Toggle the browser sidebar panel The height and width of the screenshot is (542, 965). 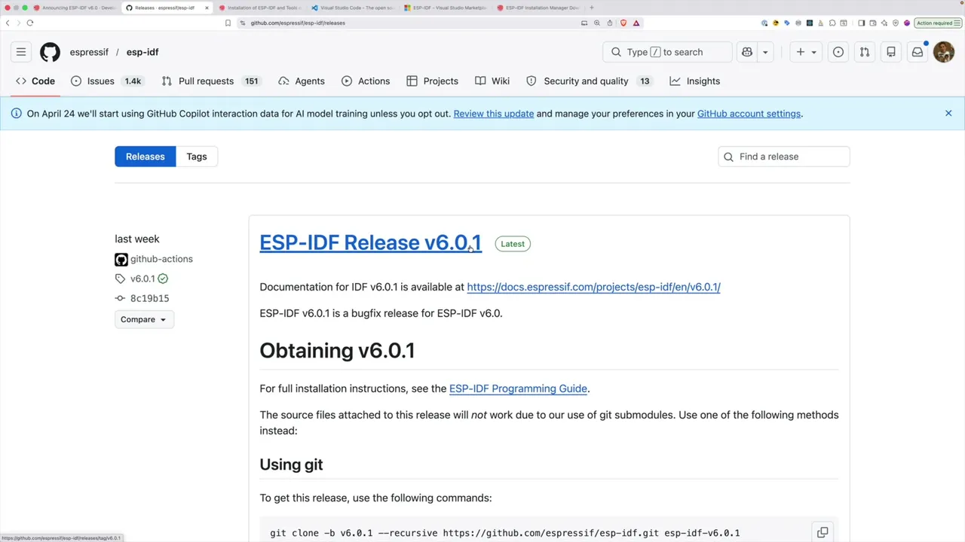click(x=862, y=23)
